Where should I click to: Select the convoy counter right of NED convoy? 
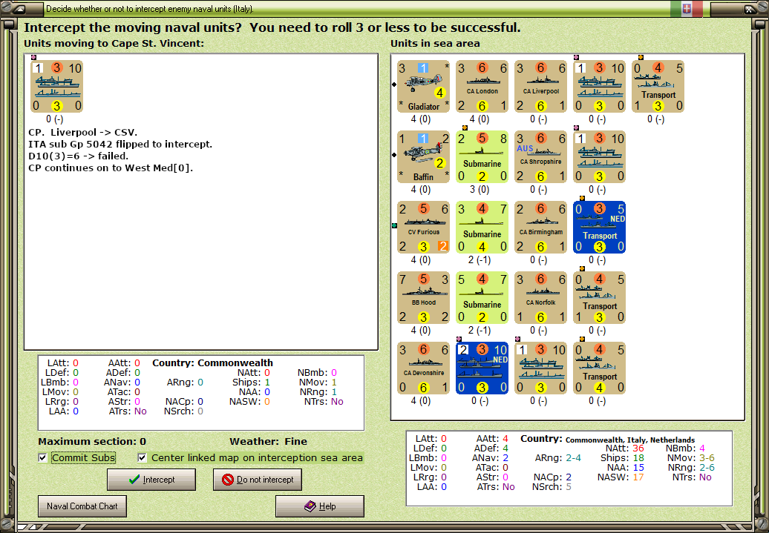click(x=541, y=368)
